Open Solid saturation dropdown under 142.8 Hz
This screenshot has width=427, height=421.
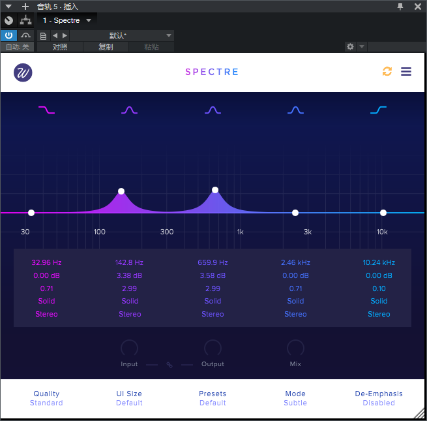130,301
